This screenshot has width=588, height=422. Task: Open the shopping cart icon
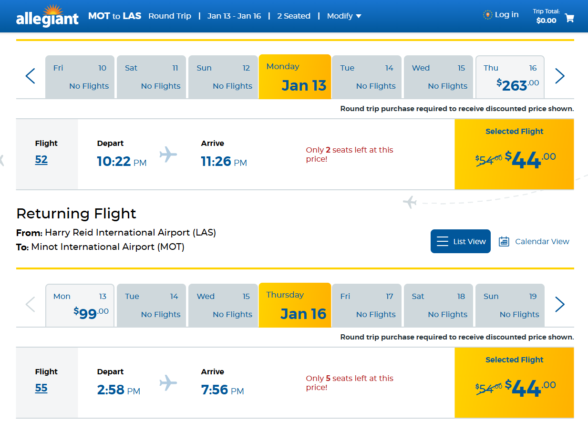pos(569,18)
